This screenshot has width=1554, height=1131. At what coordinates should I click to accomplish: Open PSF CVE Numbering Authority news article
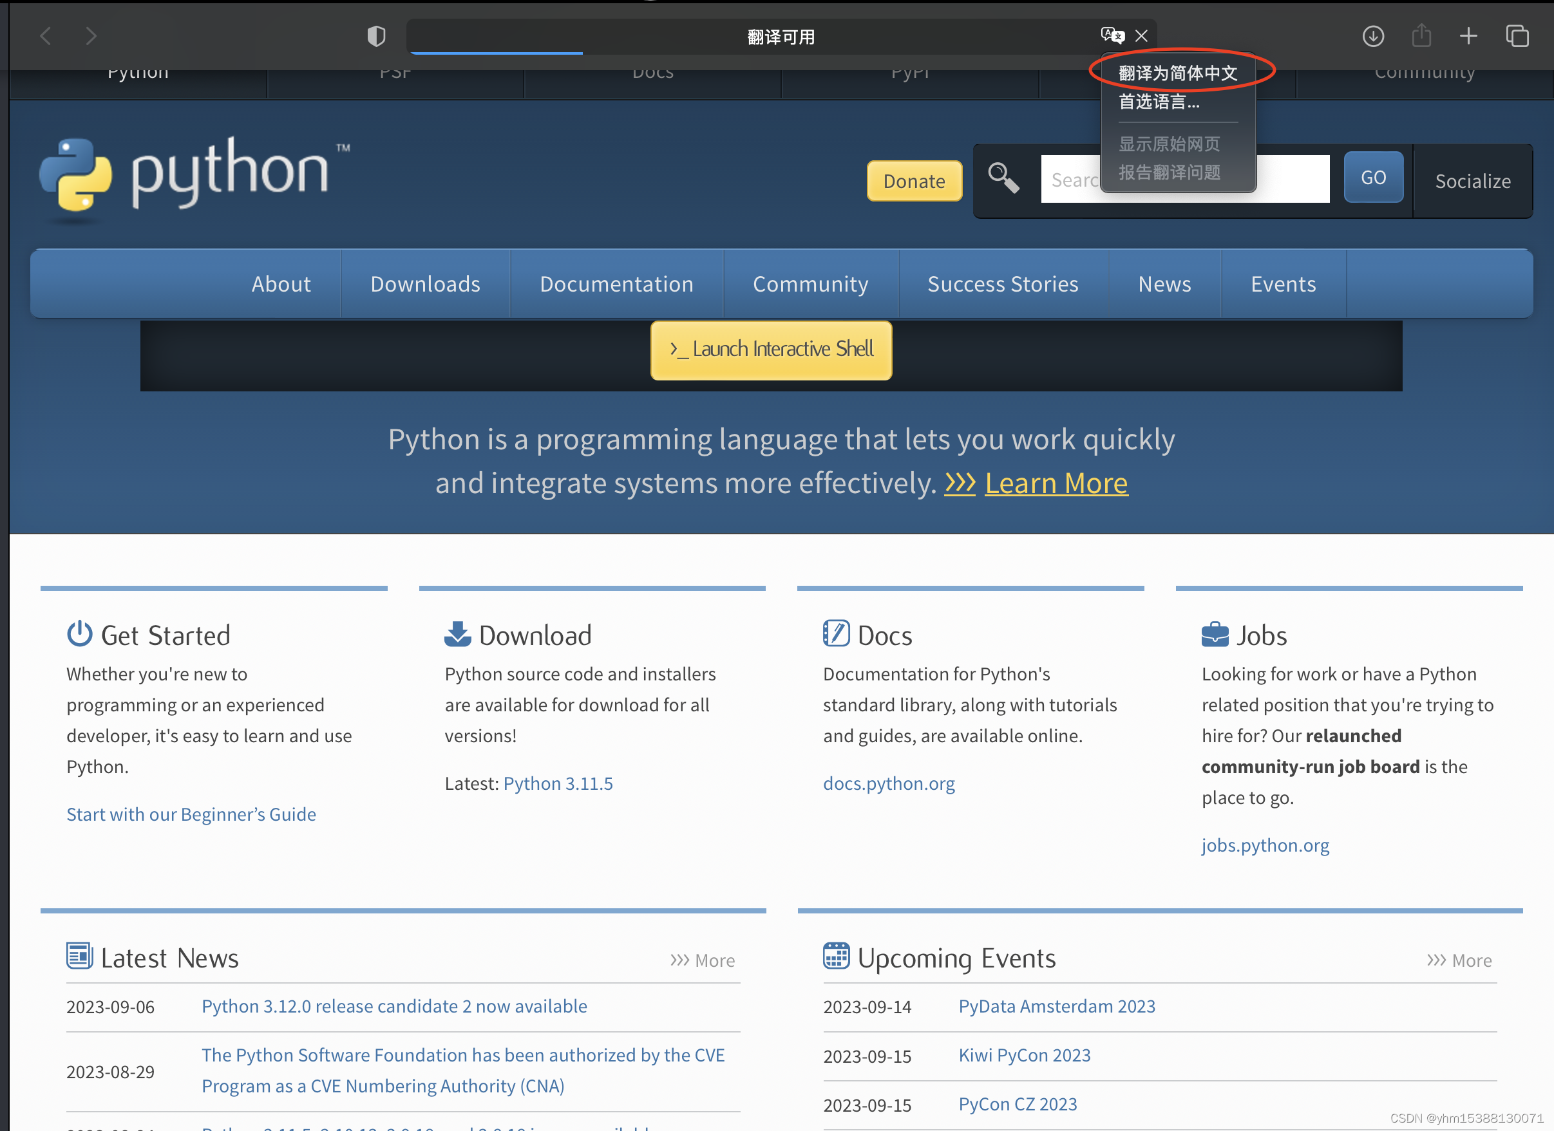(x=463, y=1070)
